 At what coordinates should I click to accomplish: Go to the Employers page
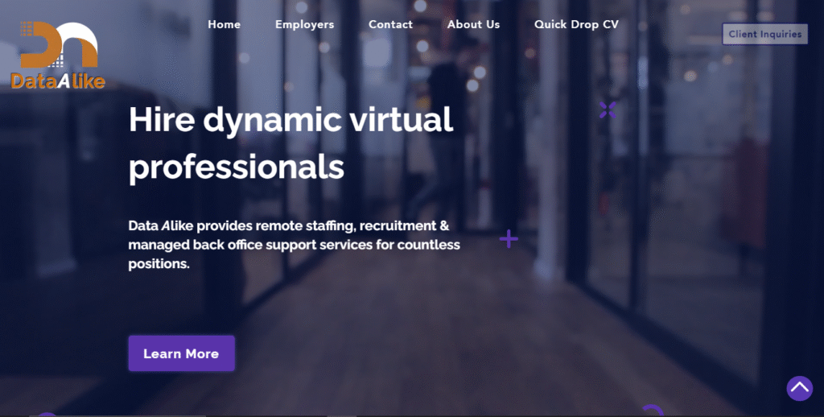pos(304,25)
